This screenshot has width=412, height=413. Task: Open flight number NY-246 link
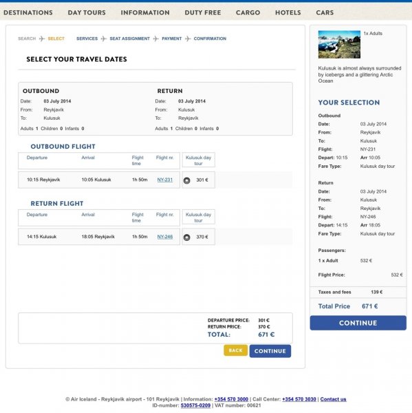click(165, 237)
